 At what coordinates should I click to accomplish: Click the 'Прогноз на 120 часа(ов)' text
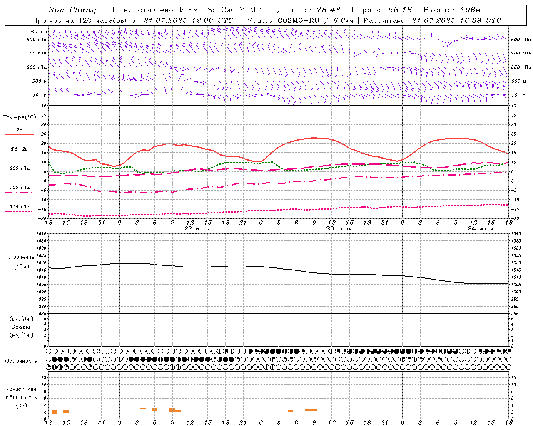[80, 20]
